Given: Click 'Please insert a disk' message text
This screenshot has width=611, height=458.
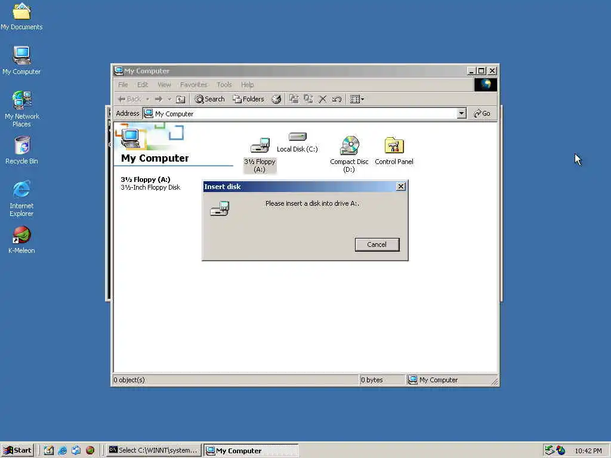Looking at the screenshot, I should [312, 203].
